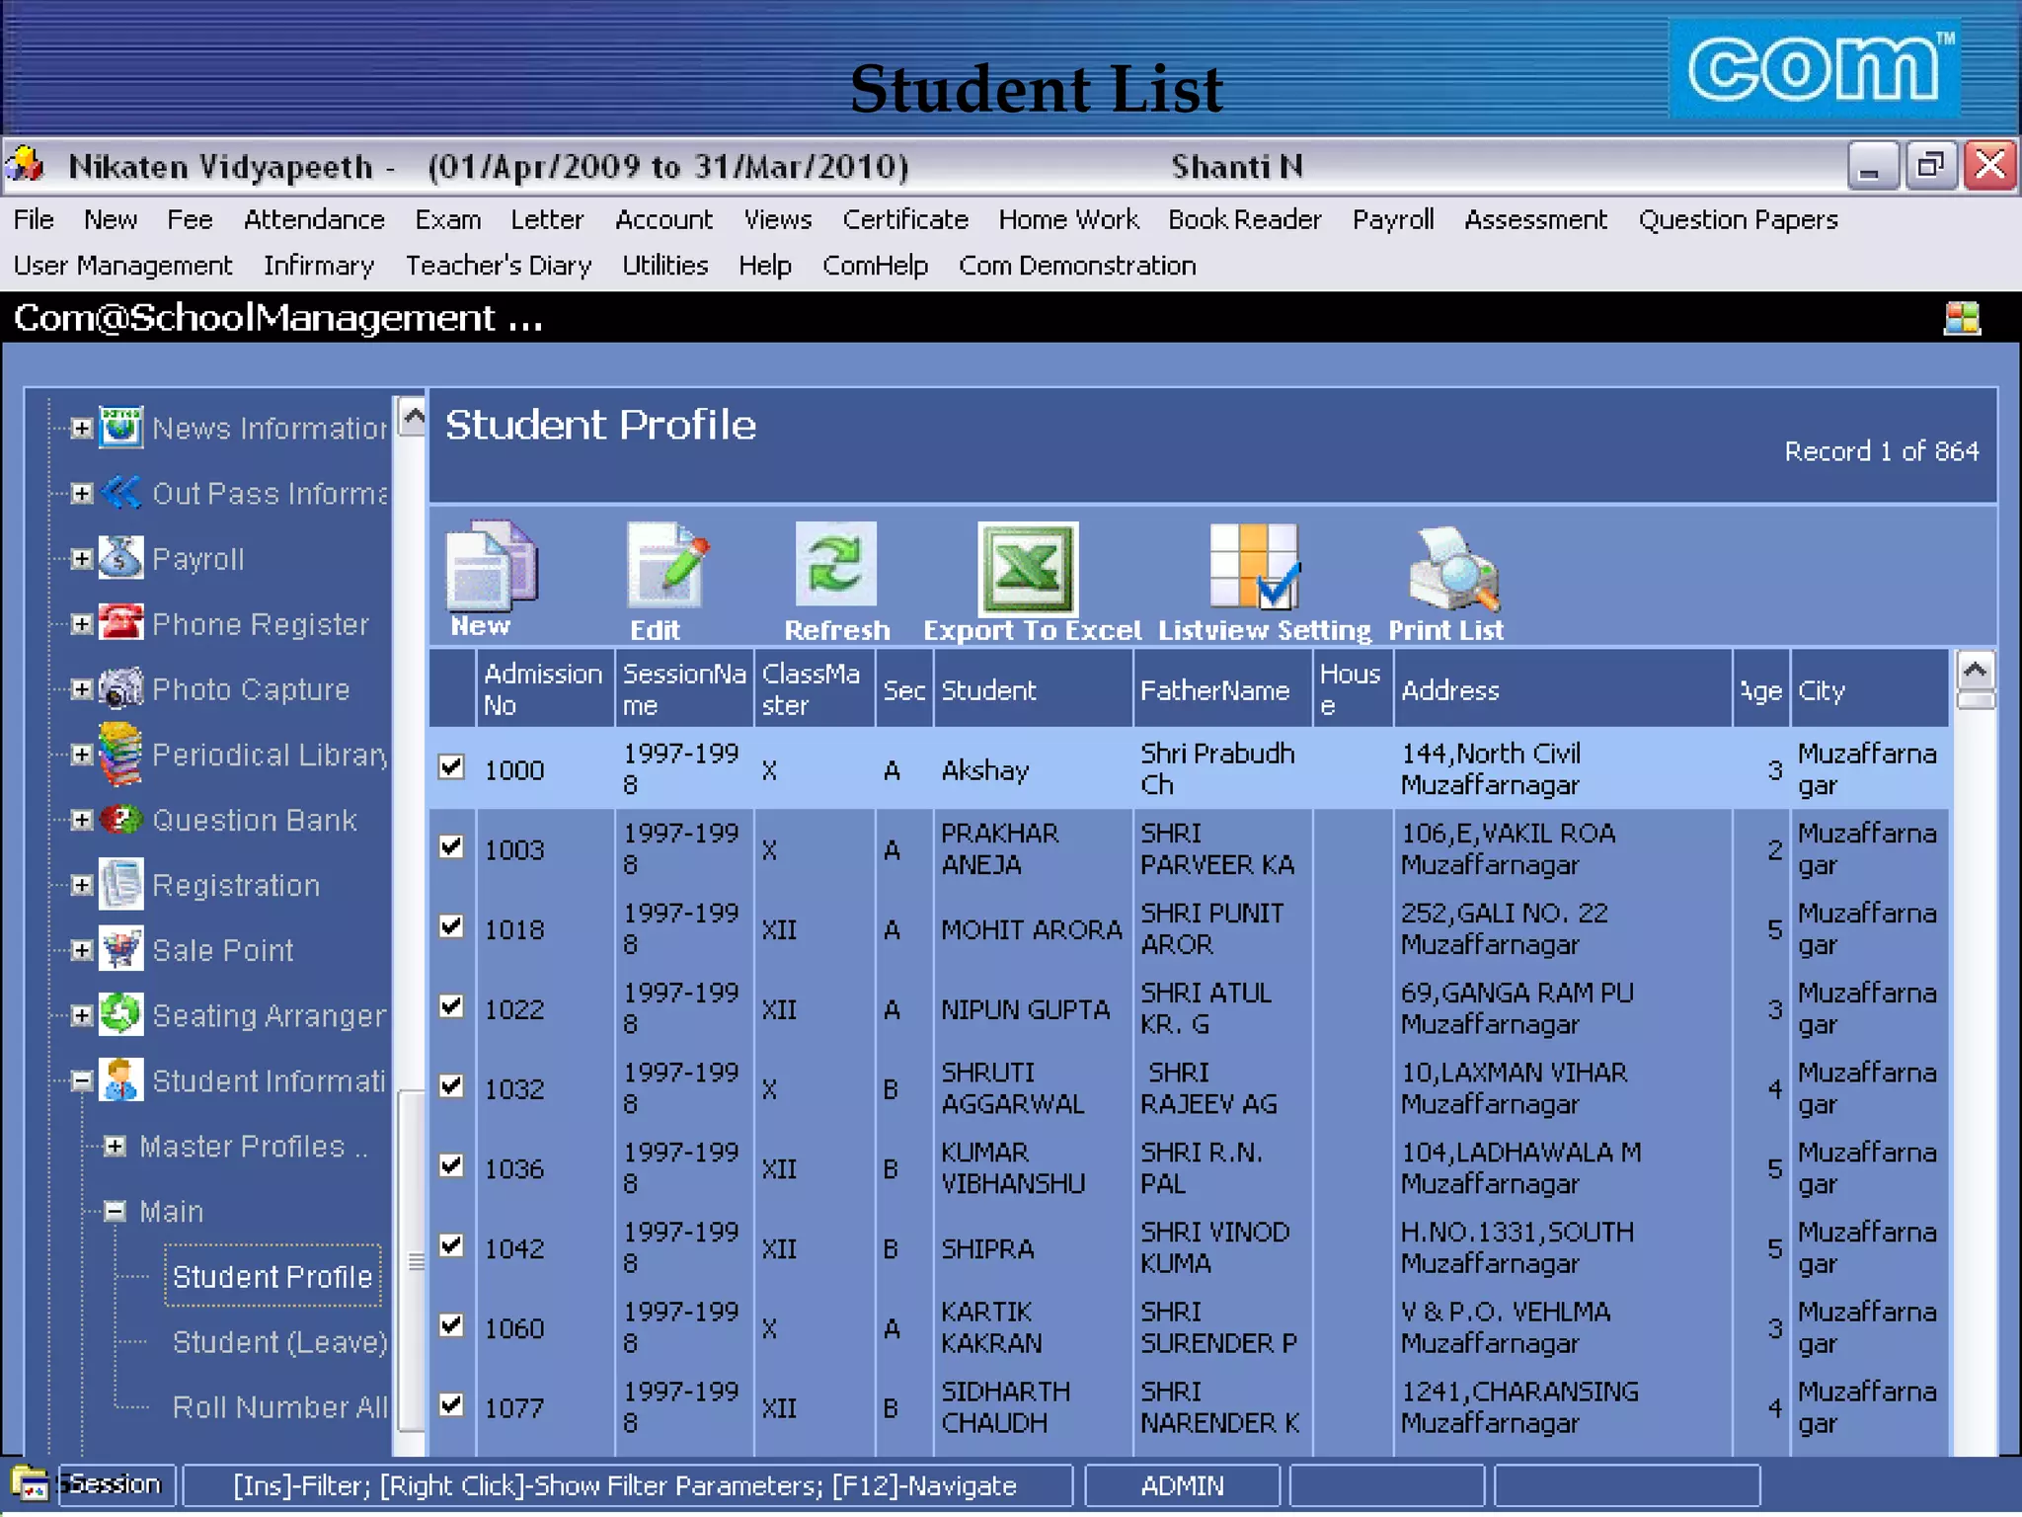Viewport: 2022px width, 1517px height.
Task: Click the Periodical Library books icon
Action: click(x=120, y=755)
